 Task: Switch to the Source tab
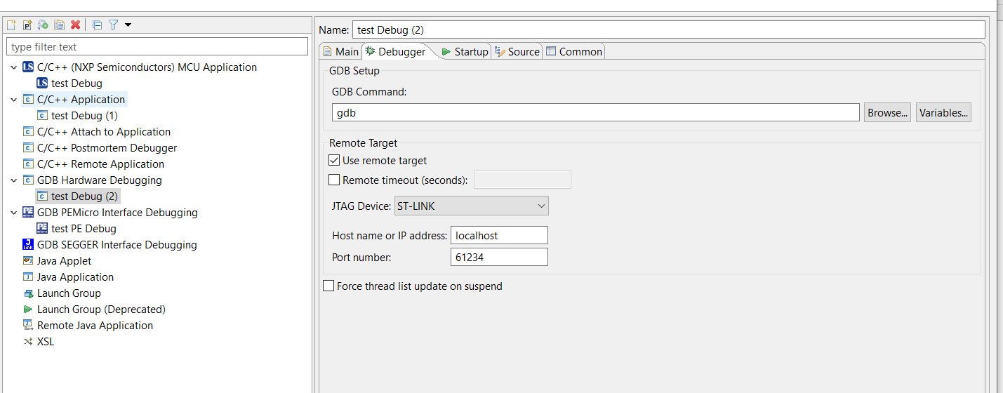[517, 52]
